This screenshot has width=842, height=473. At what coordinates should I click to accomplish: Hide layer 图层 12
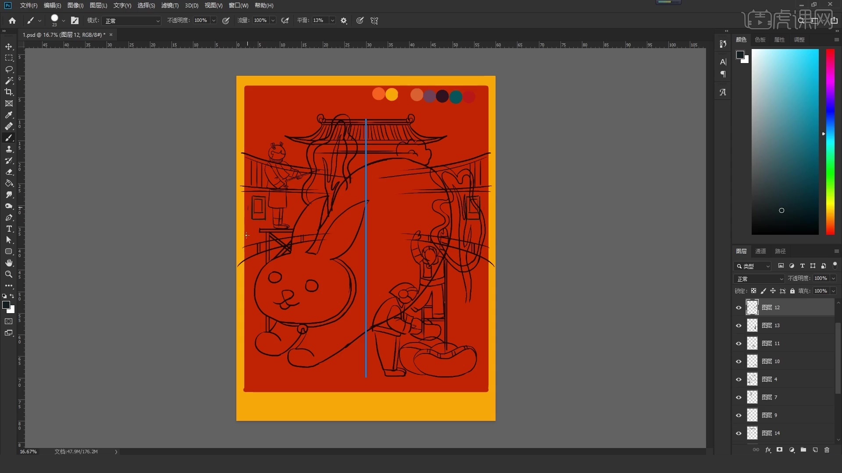tap(739, 308)
